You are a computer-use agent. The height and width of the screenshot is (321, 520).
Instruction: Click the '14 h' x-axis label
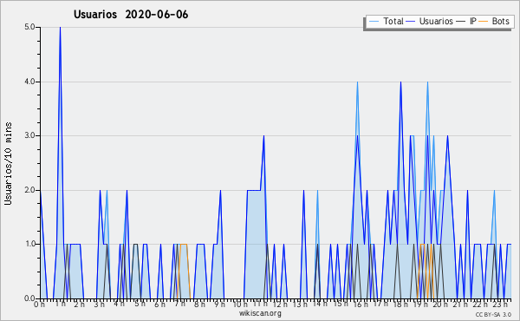point(320,304)
